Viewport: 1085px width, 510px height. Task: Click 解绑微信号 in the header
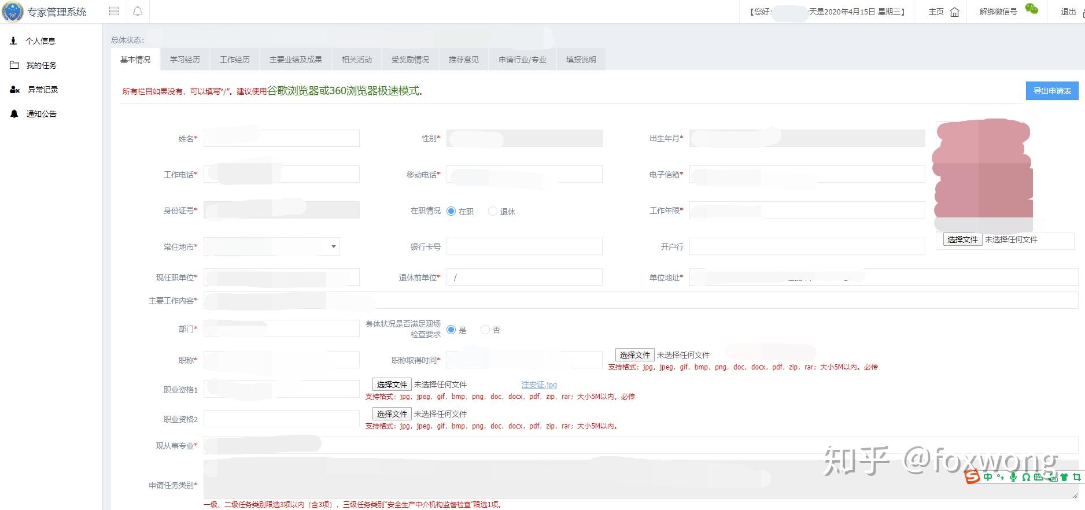pos(998,12)
